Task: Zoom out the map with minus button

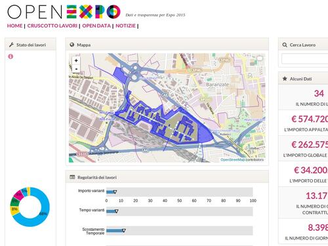Action: [76, 69]
